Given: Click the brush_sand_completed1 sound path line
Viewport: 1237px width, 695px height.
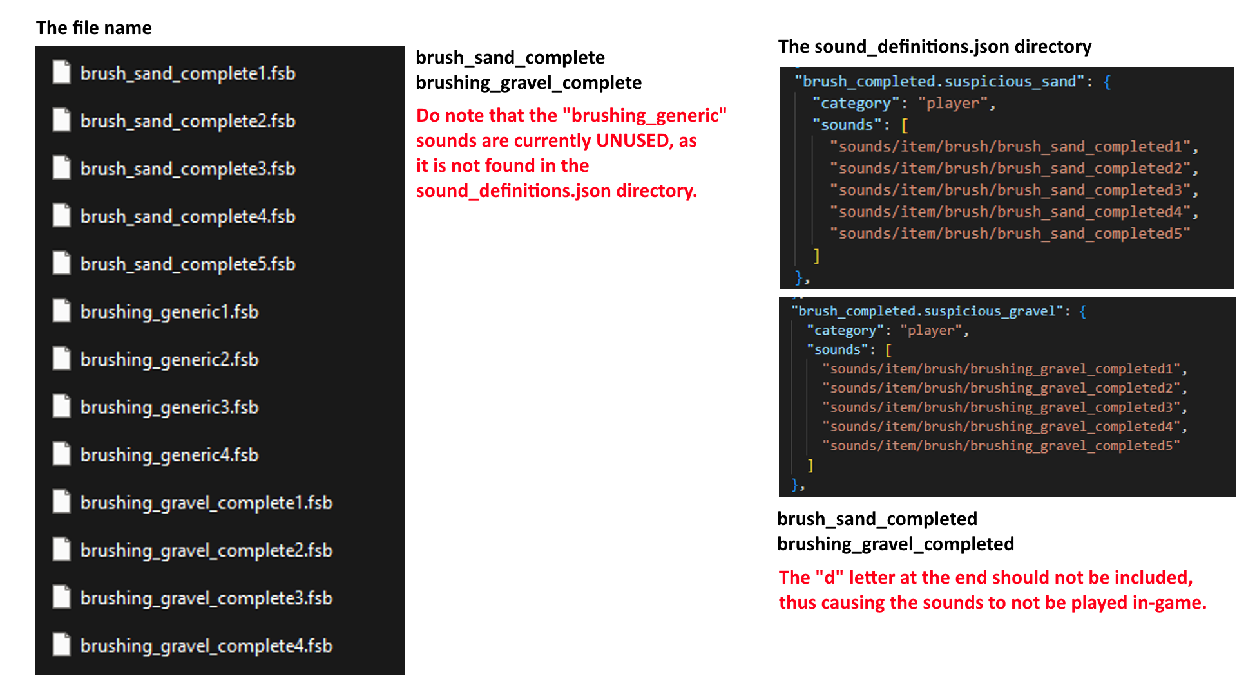Looking at the screenshot, I should pos(1012,147).
